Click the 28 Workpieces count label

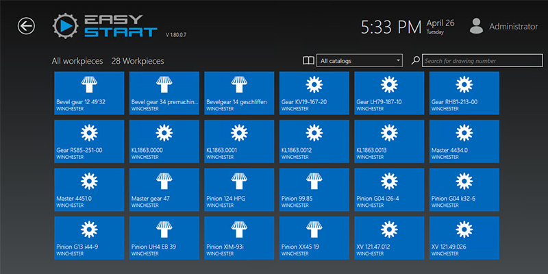[138, 61]
